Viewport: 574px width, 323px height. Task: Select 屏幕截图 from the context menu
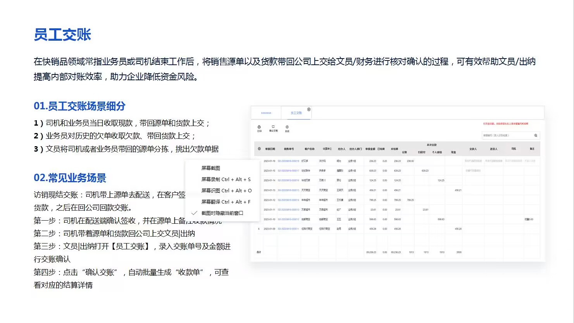(x=211, y=168)
